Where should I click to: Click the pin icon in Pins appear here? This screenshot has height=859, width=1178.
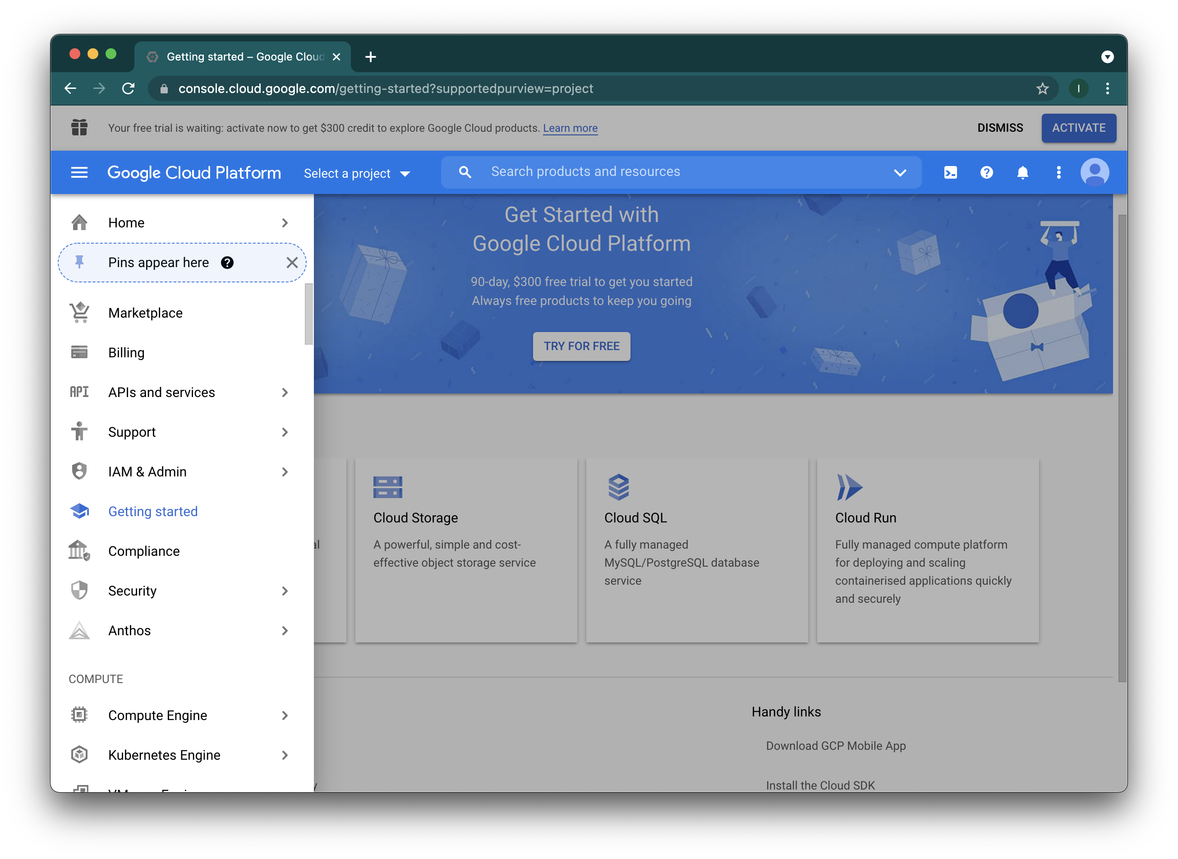[x=79, y=262]
